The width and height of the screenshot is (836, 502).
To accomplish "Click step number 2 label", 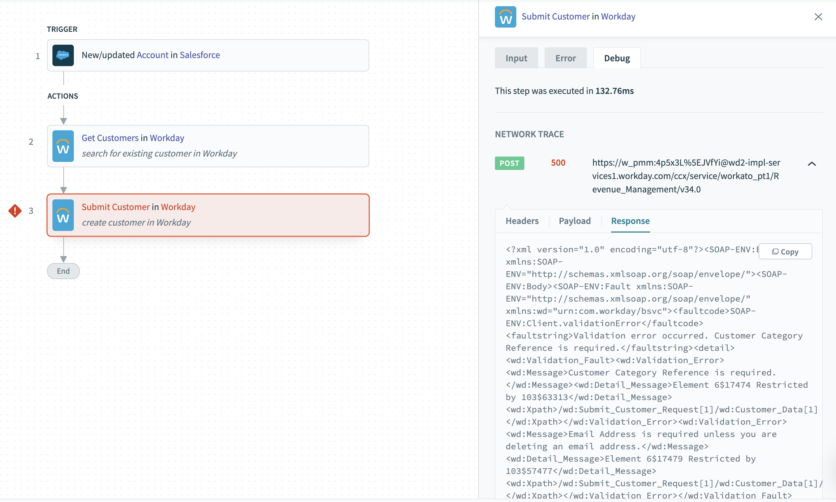I will (x=31, y=142).
